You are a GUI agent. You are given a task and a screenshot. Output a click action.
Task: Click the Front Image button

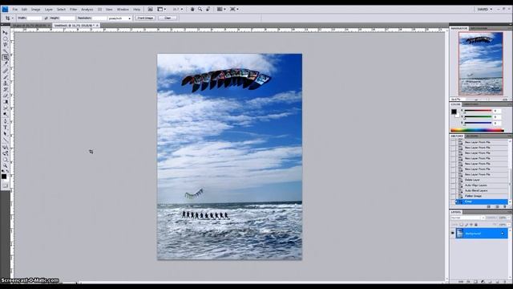click(145, 18)
